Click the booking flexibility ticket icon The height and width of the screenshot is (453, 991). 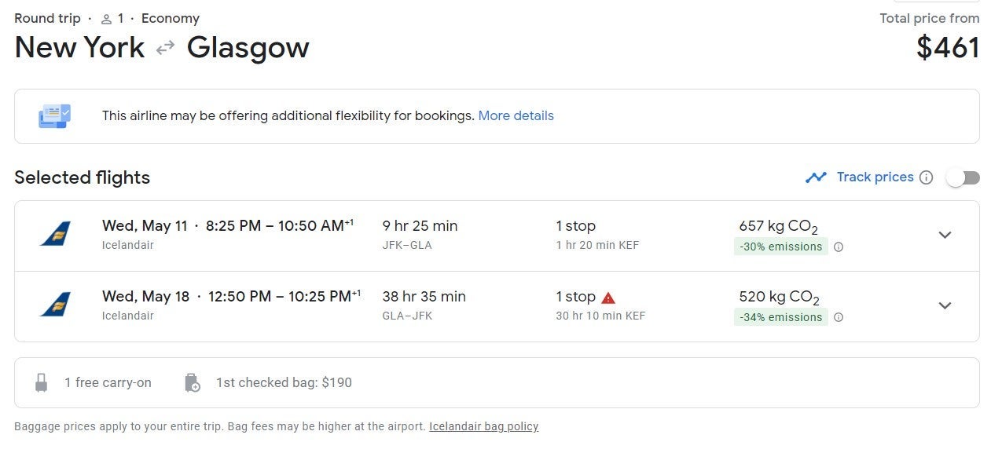tap(54, 116)
